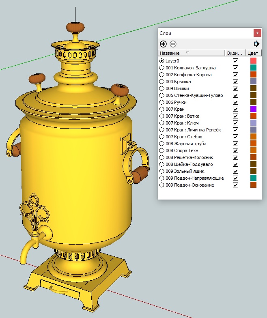This screenshot has width=267, height=318.
Task: Click the add layer plus icon
Action: coord(164,44)
